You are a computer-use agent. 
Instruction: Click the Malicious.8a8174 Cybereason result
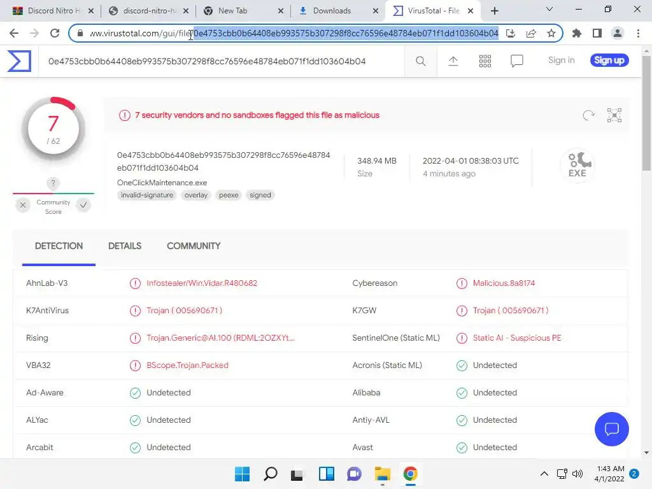pos(504,283)
